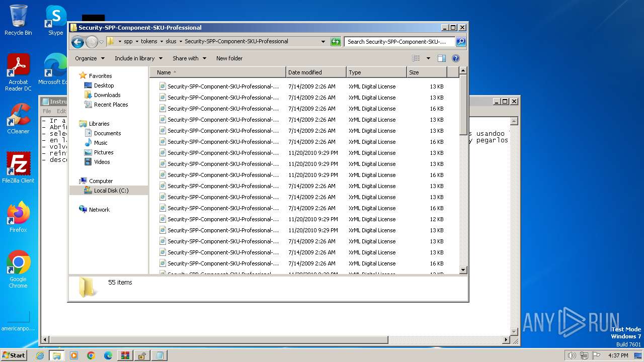The image size is (644, 362).
Task: Select Desktop under Favorites
Action: 104,85
